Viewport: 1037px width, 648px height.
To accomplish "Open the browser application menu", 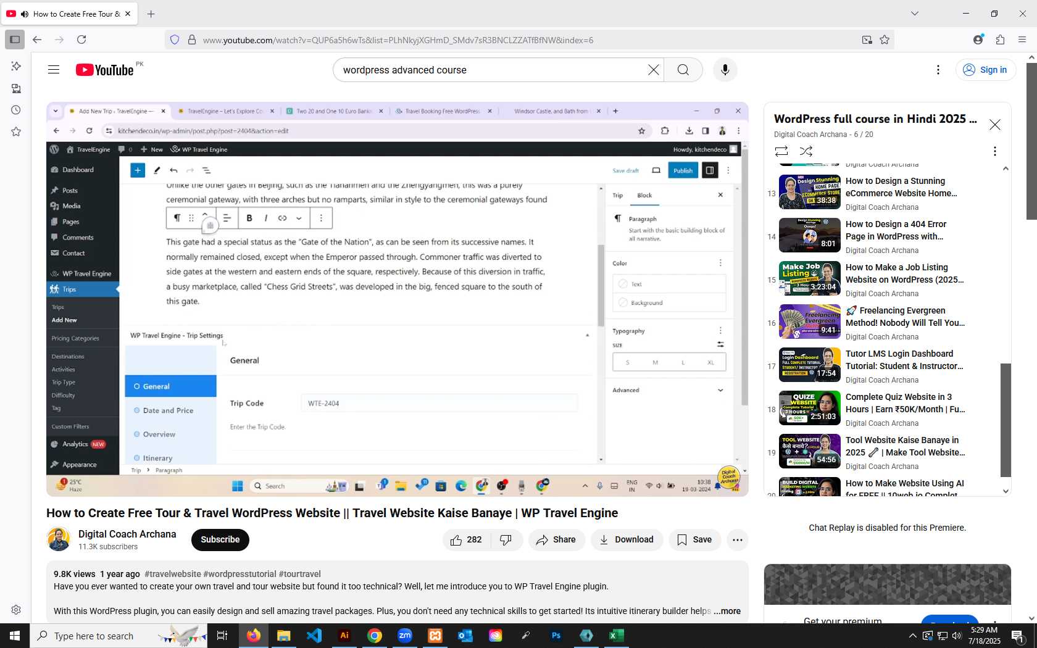I will (1022, 39).
